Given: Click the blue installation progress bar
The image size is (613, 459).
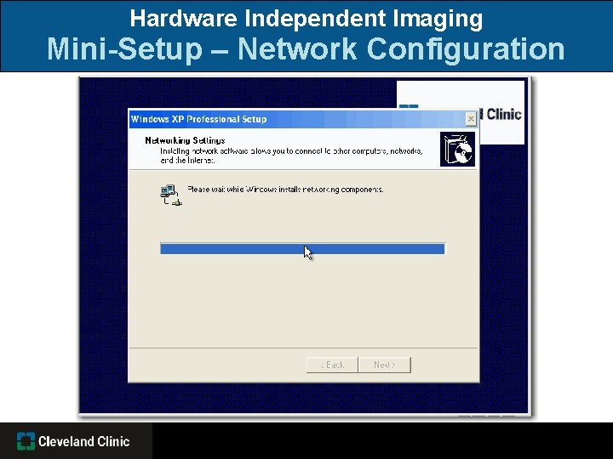Looking at the screenshot, I should coord(302,248).
